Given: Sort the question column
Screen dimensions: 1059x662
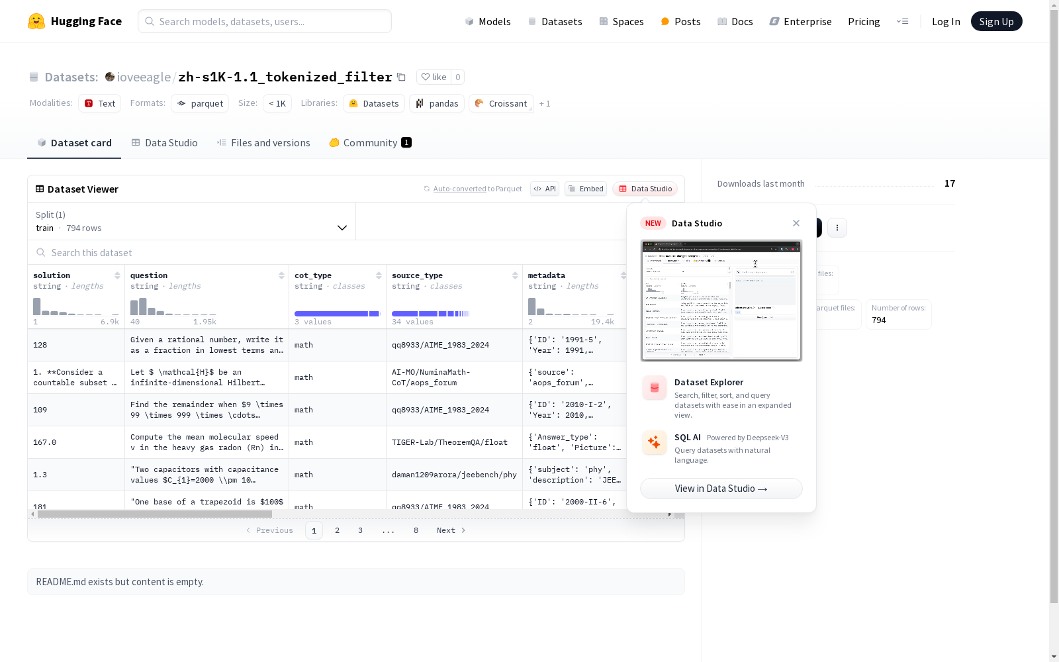Looking at the screenshot, I should [281, 275].
